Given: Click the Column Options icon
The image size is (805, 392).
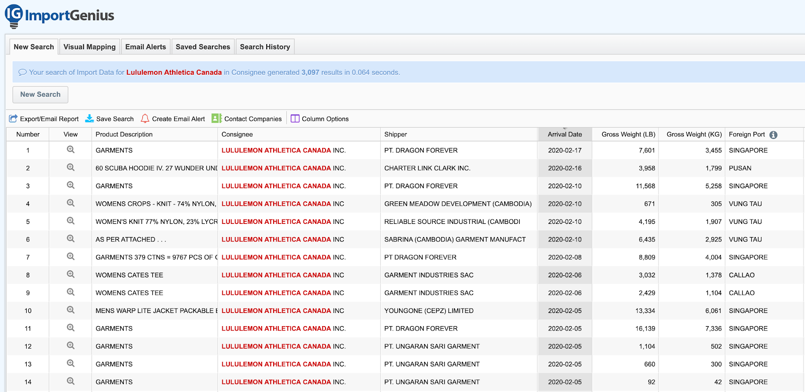Looking at the screenshot, I should point(295,119).
